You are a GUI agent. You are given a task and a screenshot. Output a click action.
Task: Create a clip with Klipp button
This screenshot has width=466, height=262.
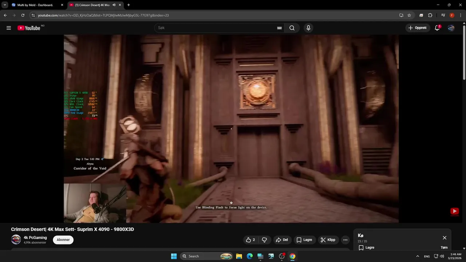pyautogui.click(x=328, y=240)
